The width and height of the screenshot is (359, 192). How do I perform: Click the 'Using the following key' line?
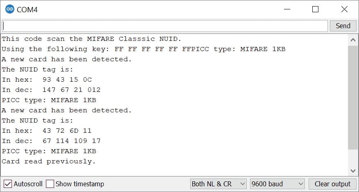(x=143, y=49)
